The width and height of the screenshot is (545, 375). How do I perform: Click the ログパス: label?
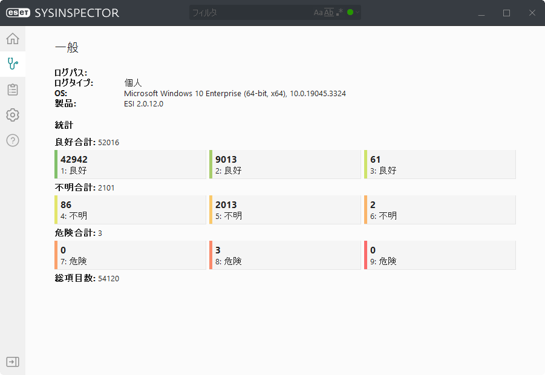(71, 73)
